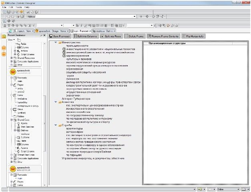Collapse the Службы outline folder
Screen dimensions: 251x192
(x=55, y=125)
